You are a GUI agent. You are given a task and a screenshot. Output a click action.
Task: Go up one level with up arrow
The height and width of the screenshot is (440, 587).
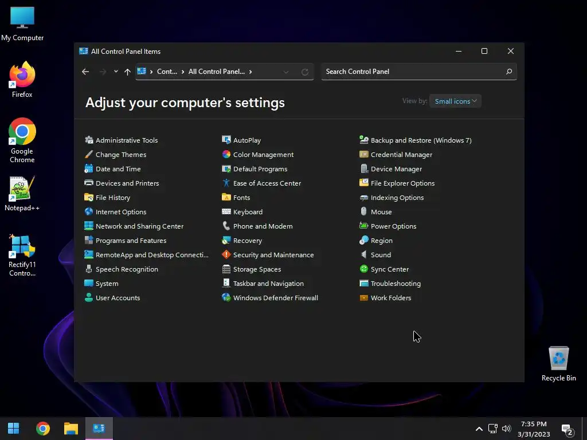coord(127,72)
